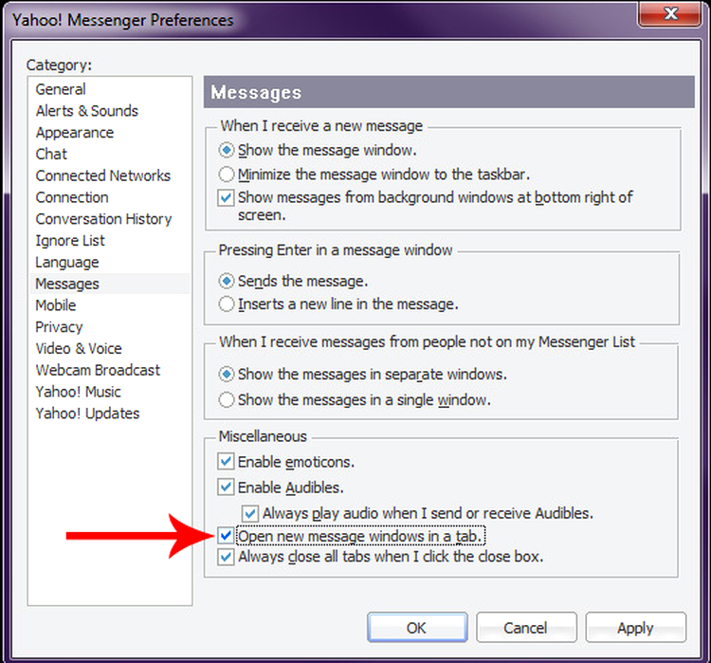Go to Appearance preferences
711x663 pixels.
pyautogui.click(x=75, y=133)
